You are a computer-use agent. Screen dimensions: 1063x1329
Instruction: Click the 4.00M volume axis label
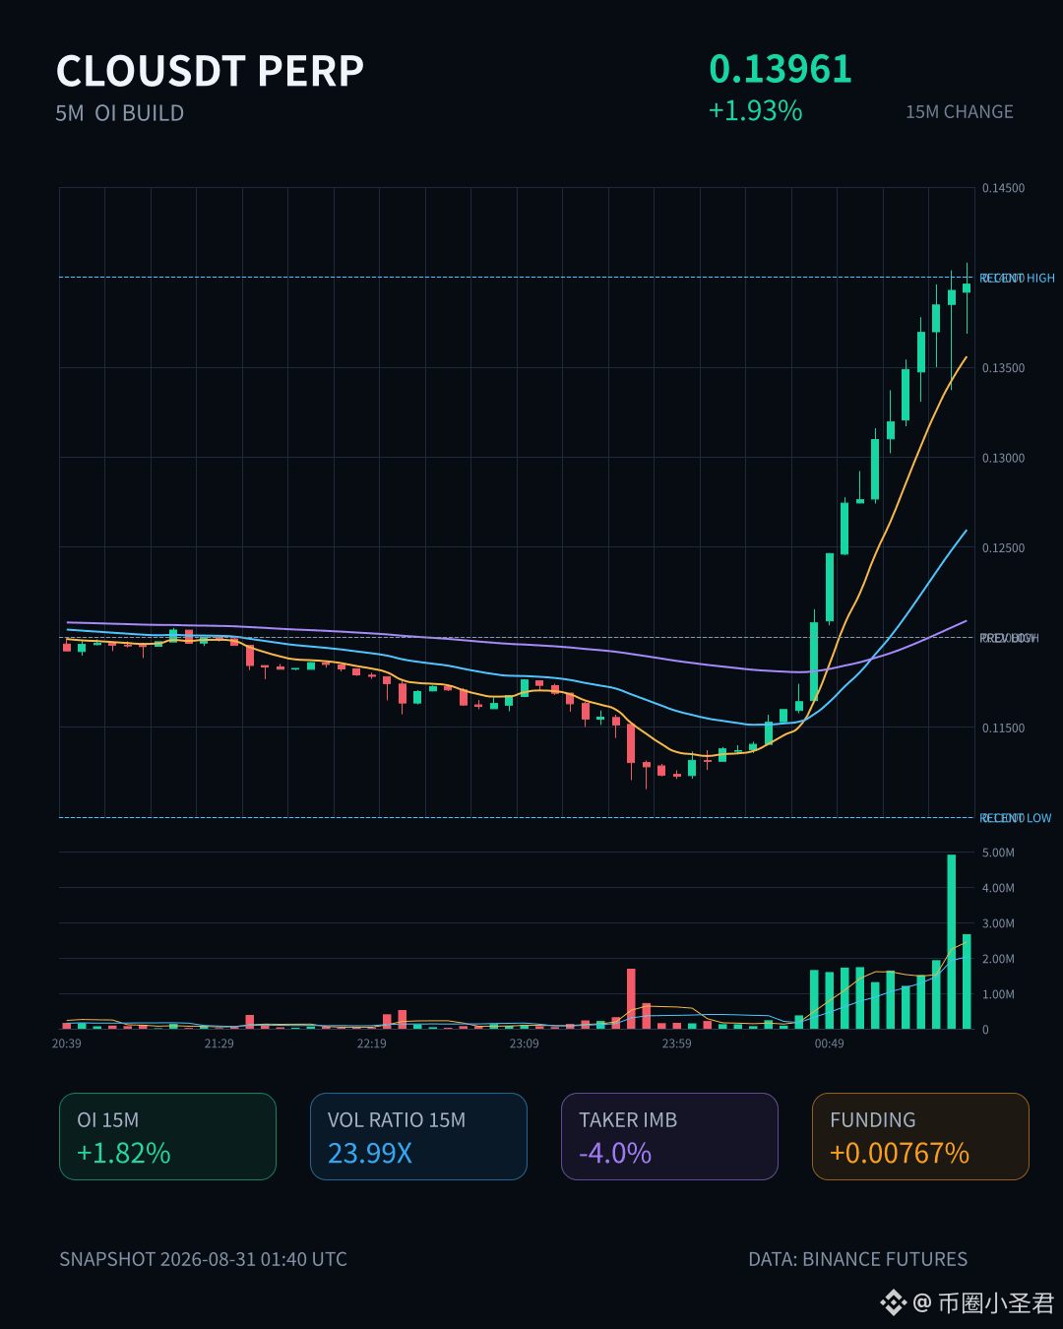pos(998,888)
